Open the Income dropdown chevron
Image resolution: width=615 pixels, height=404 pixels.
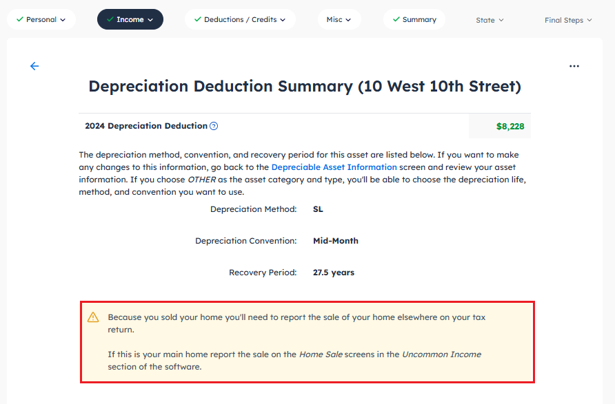click(150, 20)
